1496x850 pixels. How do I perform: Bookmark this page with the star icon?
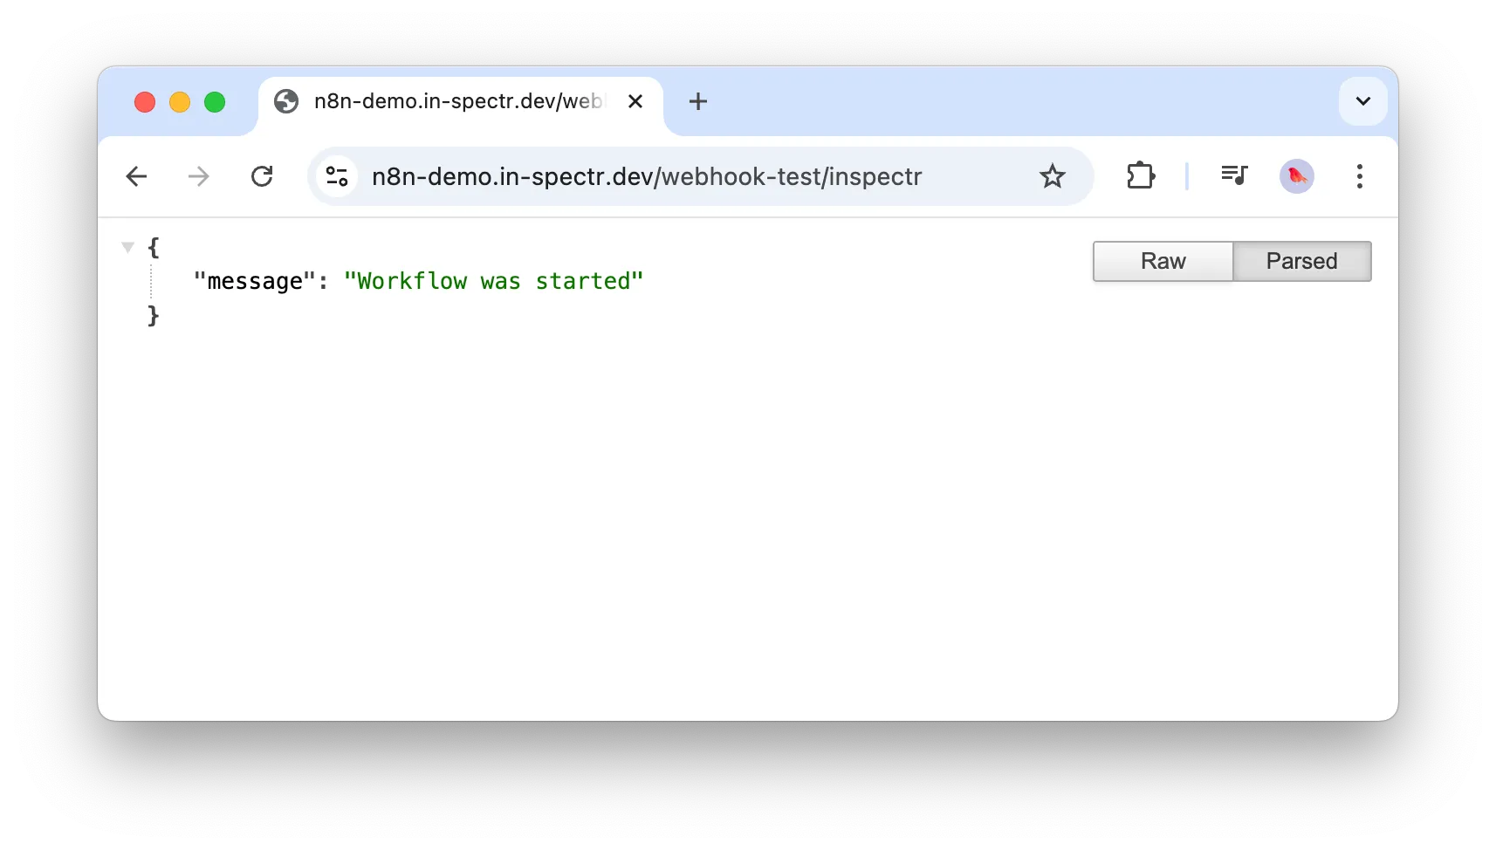pos(1053,176)
